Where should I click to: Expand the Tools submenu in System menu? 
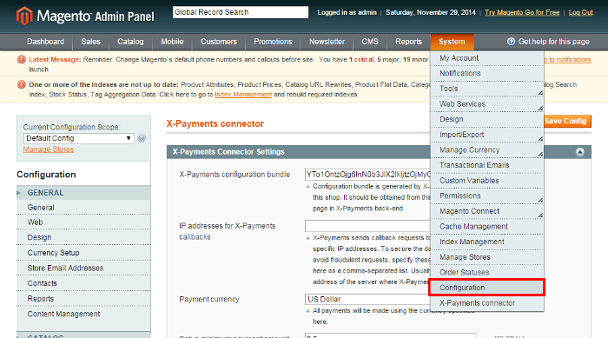[x=486, y=89]
